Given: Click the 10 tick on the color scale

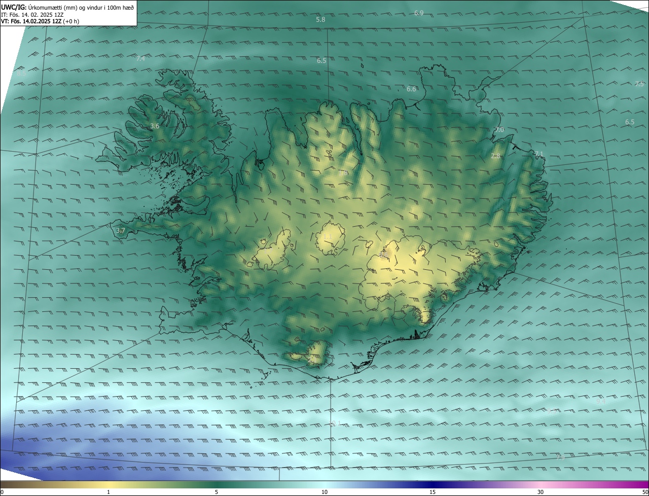Looking at the screenshot, I should (324, 492).
